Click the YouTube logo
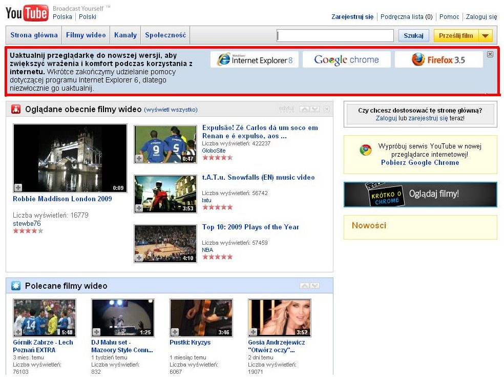This screenshot has width=504, height=384. point(27,13)
